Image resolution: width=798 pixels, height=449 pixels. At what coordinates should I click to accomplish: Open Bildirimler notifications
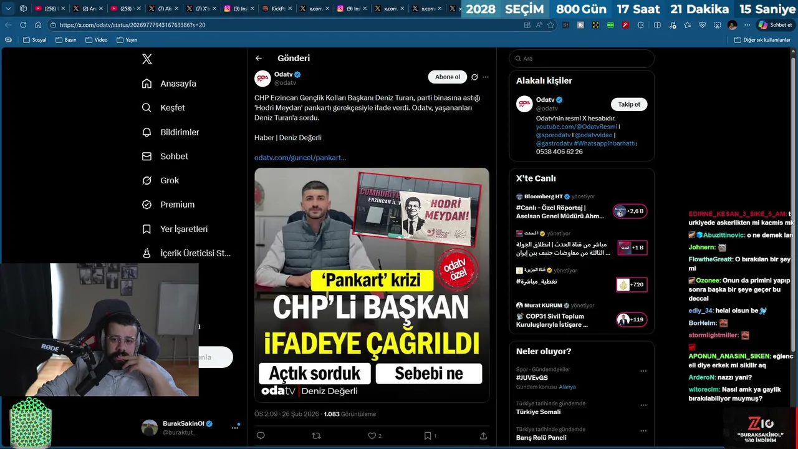pyautogui.click(x=171, y=132)
